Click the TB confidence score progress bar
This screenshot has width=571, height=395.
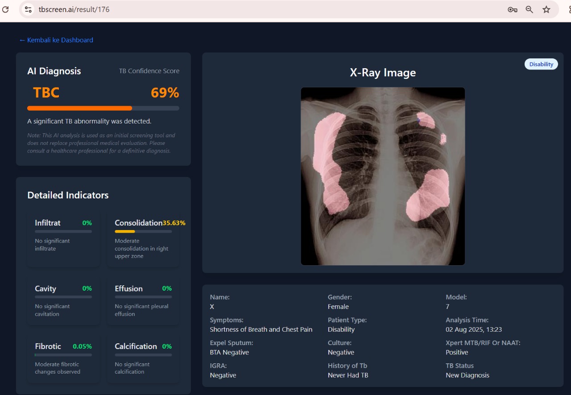pos(103,108)
